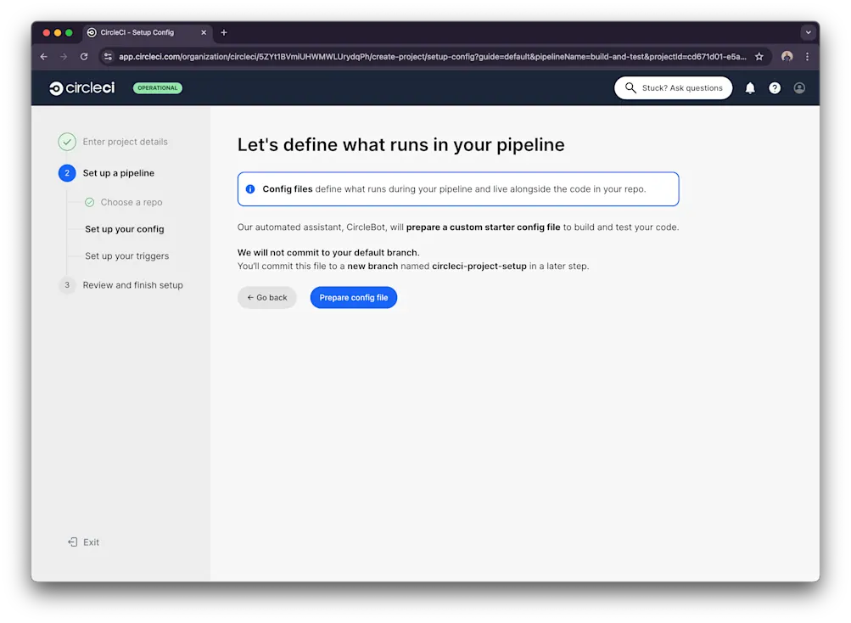Click 'prepare a custom starter config file' text
Viewport: 851px width, 623px height.
pyautogui.click(x=483, y=227)
